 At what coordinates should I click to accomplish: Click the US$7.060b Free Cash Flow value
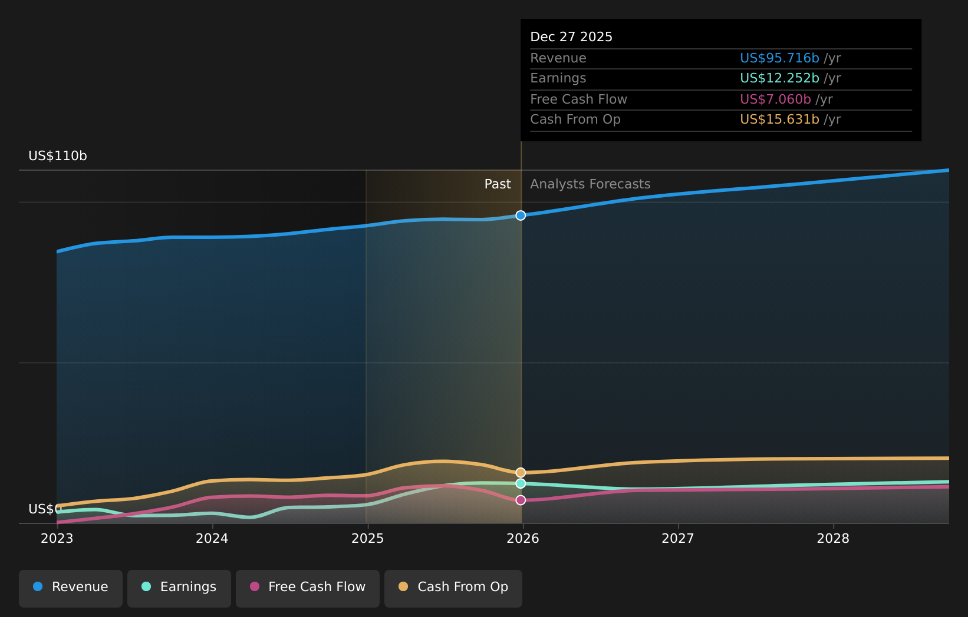click(x=775, y=99)
